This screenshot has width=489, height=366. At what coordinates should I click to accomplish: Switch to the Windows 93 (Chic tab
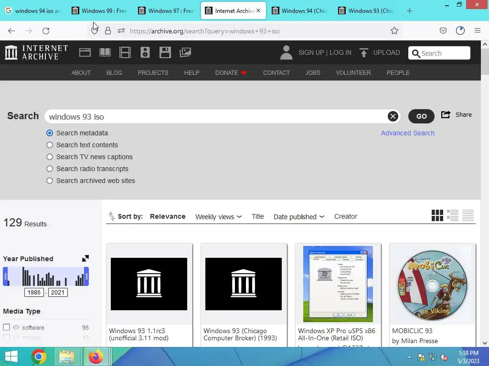pyautogui.click(x=366, y=11)
